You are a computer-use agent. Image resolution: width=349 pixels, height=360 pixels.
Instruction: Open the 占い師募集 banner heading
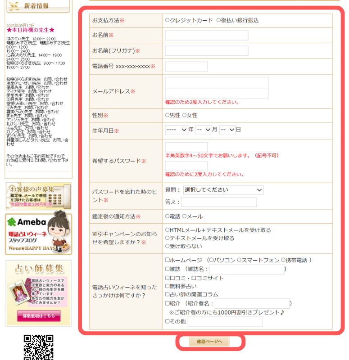pyautogui.click(x=39, y=269)
